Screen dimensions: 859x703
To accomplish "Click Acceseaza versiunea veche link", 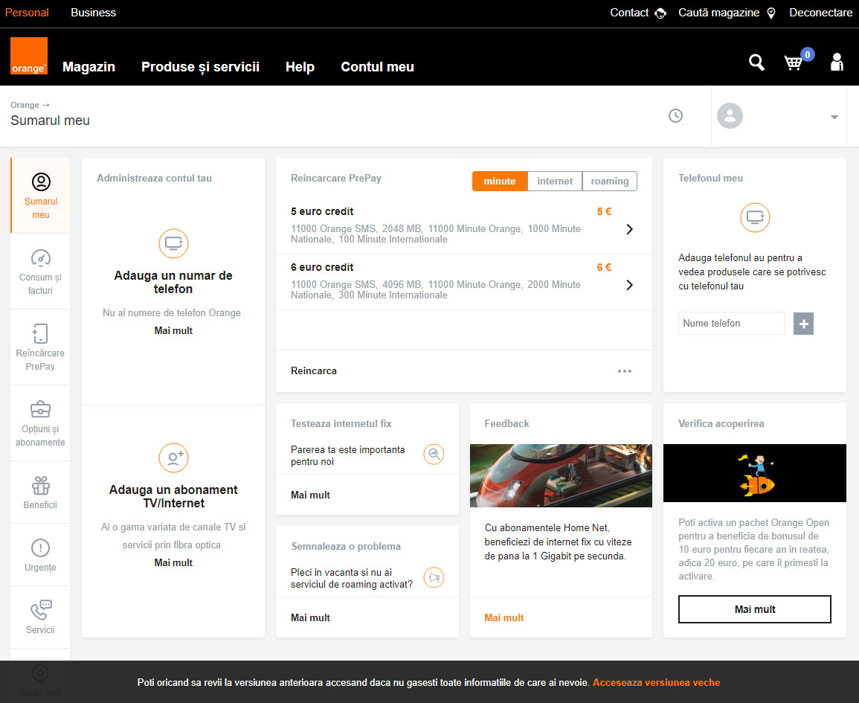I will point(656,682).
